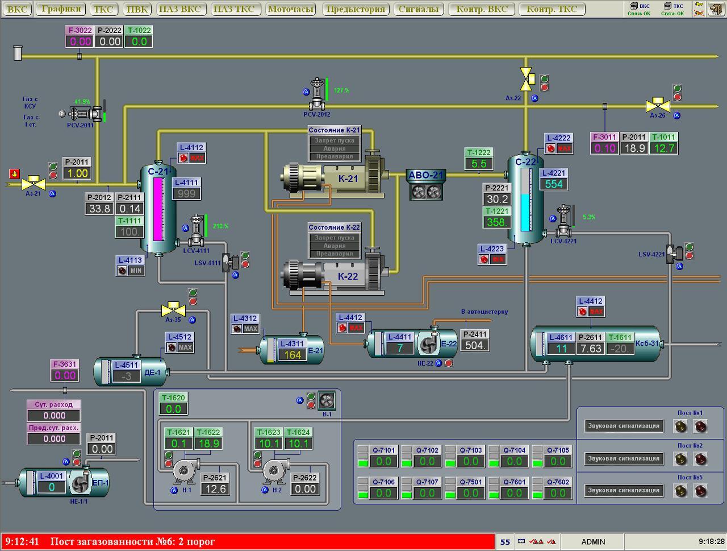Toggle the LSV-4111 valve status lights

click(x=245, y=260)
